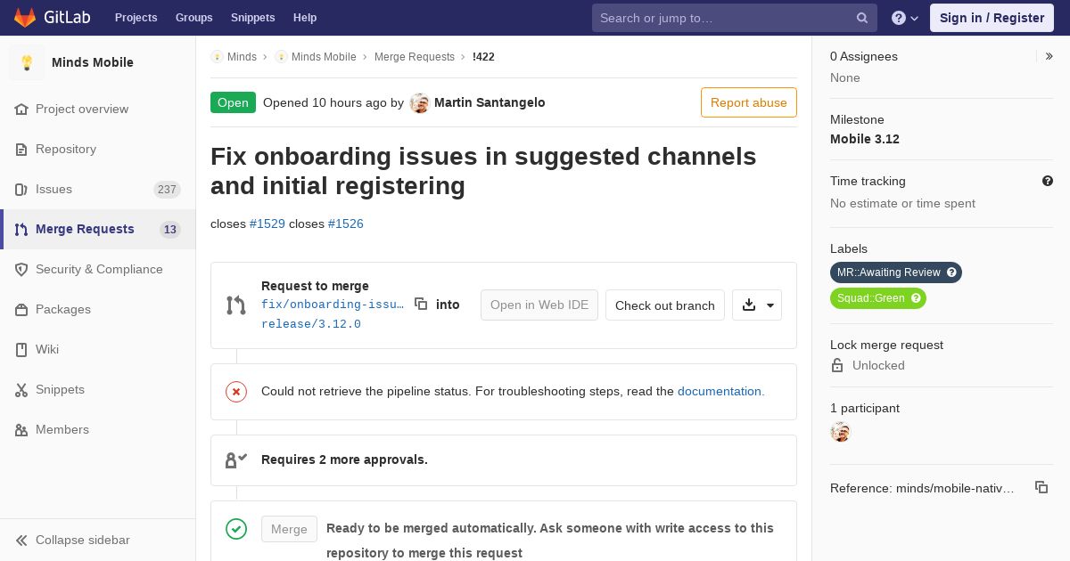The image size is (1070, 561).
Task: Click Security & Compliance shield icon
Action: 21,269
